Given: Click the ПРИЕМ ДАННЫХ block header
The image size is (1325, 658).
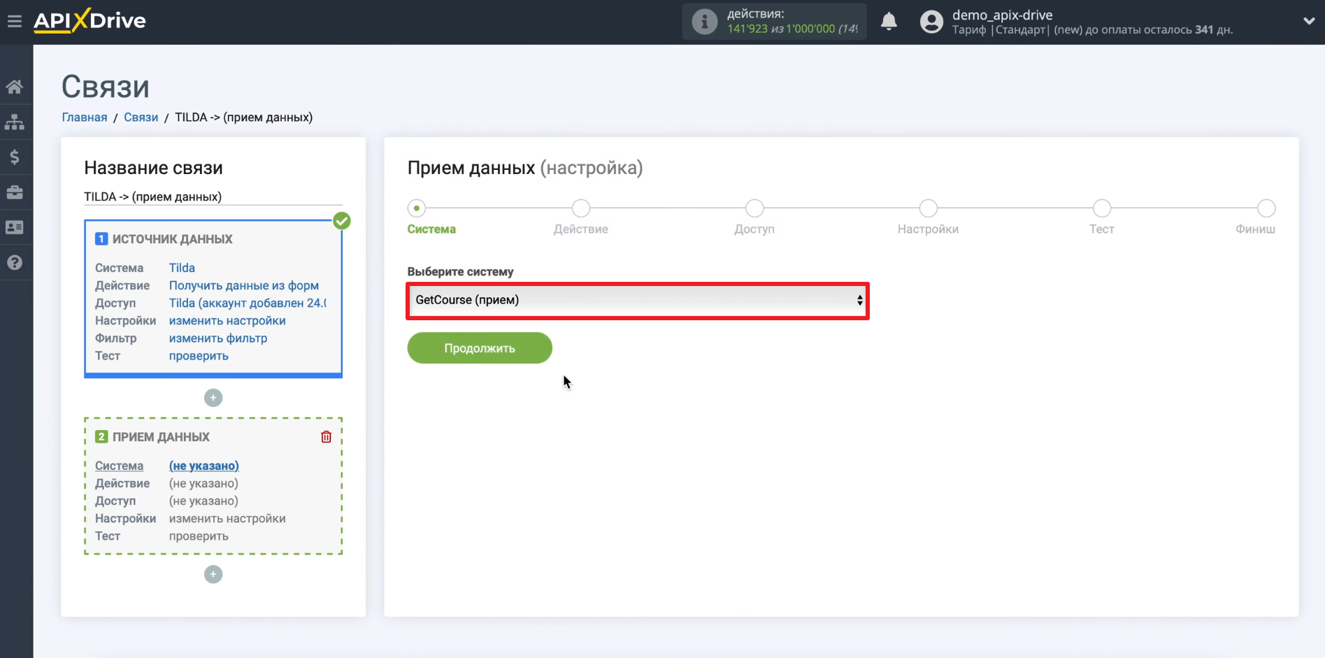Looking at the screenshot, I should coord(161,437).
